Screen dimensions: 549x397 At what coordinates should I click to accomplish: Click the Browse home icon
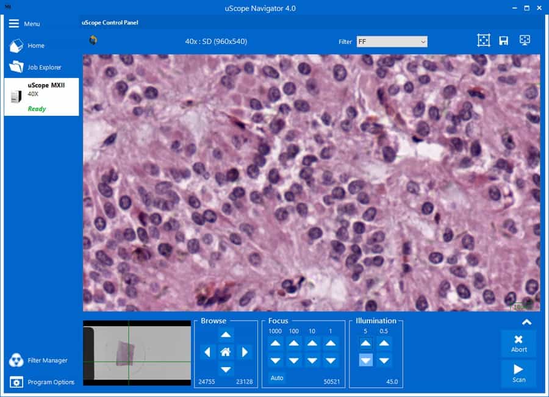[226, 352]
